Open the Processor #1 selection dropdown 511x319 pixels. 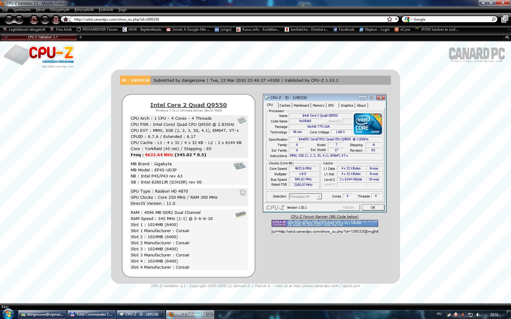305,197
